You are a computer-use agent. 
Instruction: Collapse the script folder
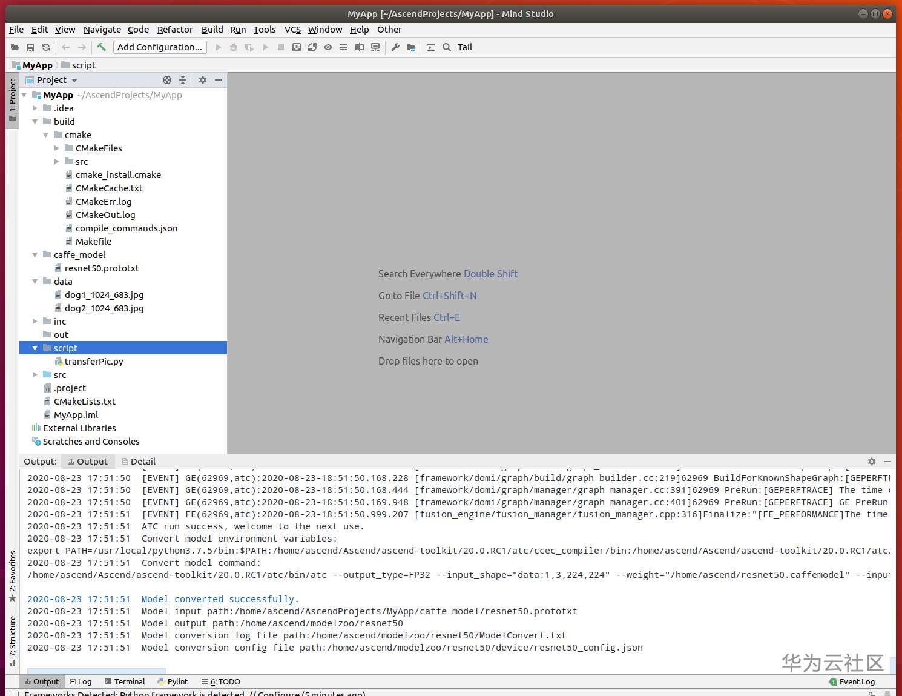(x=35, y=348)
